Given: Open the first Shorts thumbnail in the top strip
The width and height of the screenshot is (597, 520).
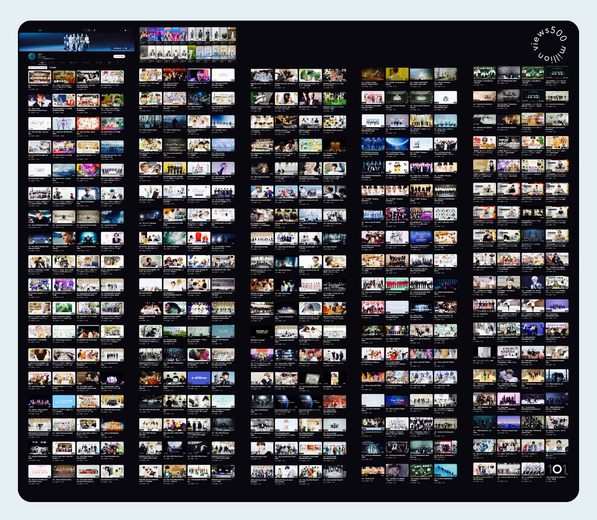Looking at the screenshot, I should click(x=144, y=34).
